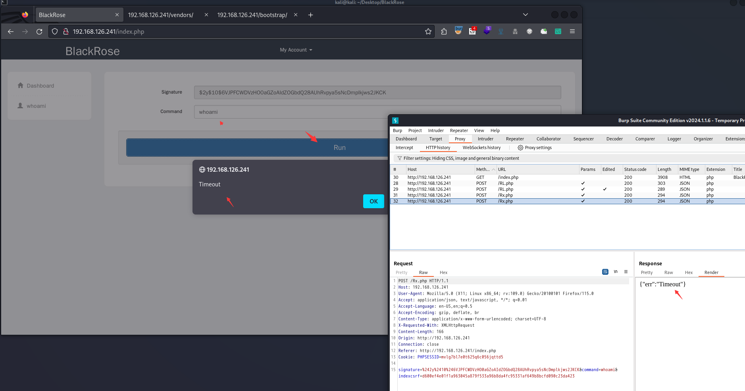
Task: Open the Project menu in Burp Suite
Action: pyautogui.click(x=415, y=130)
